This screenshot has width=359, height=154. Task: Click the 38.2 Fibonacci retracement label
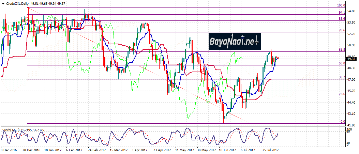click(x=342, y=77)
